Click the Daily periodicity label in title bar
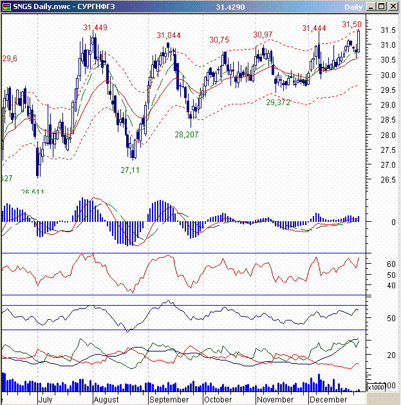Image resolution: width=401 pixels, height=405 pixels. click(353, 6)
